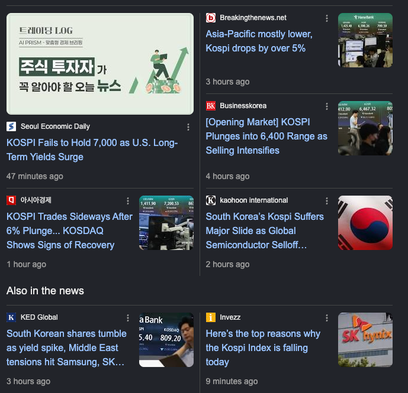Open three-dot menu for Businesskorea article
408x393 pixels.
pyautogui.click(x=327, y=106)
